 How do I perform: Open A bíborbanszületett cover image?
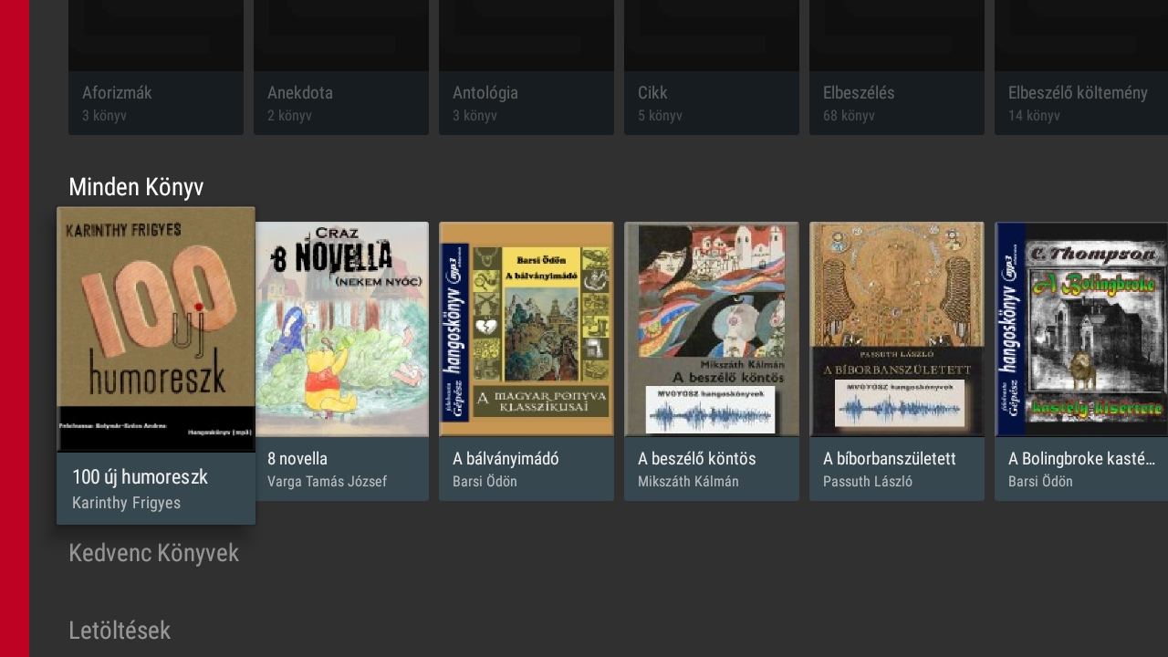(x=897, y=329)
